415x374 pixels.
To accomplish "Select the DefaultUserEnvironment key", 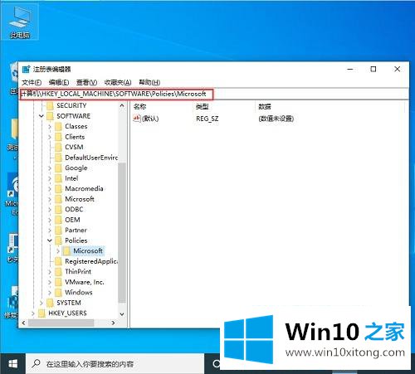I will coord(91,158).
